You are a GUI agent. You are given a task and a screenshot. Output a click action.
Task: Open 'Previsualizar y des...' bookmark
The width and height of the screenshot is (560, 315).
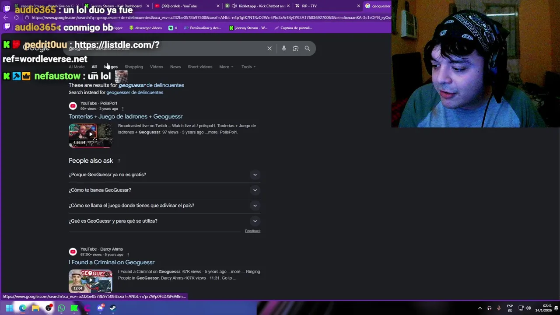click(x=202, y=28)
